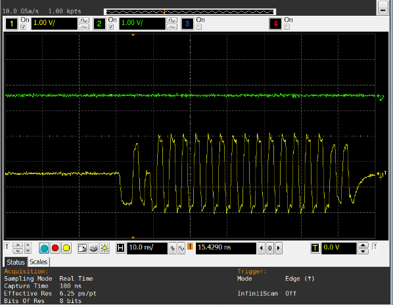Enable channel 4 On checkbox
Screen dimensions: 393x305
(287, 26)
